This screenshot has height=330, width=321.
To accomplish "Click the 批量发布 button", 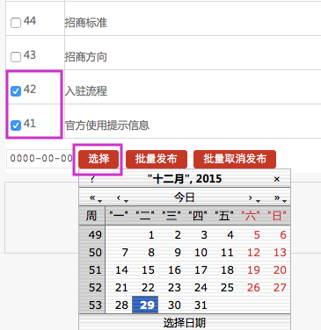I will click(157, 159).
